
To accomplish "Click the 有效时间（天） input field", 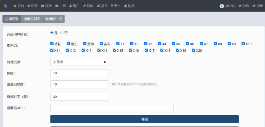I will (79, 97).
